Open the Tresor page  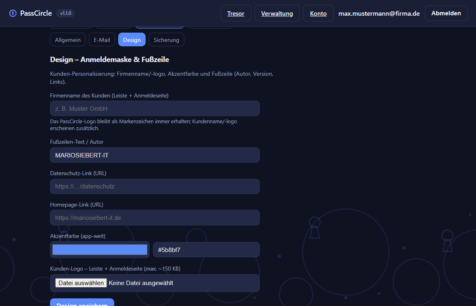tap(236, 13)
